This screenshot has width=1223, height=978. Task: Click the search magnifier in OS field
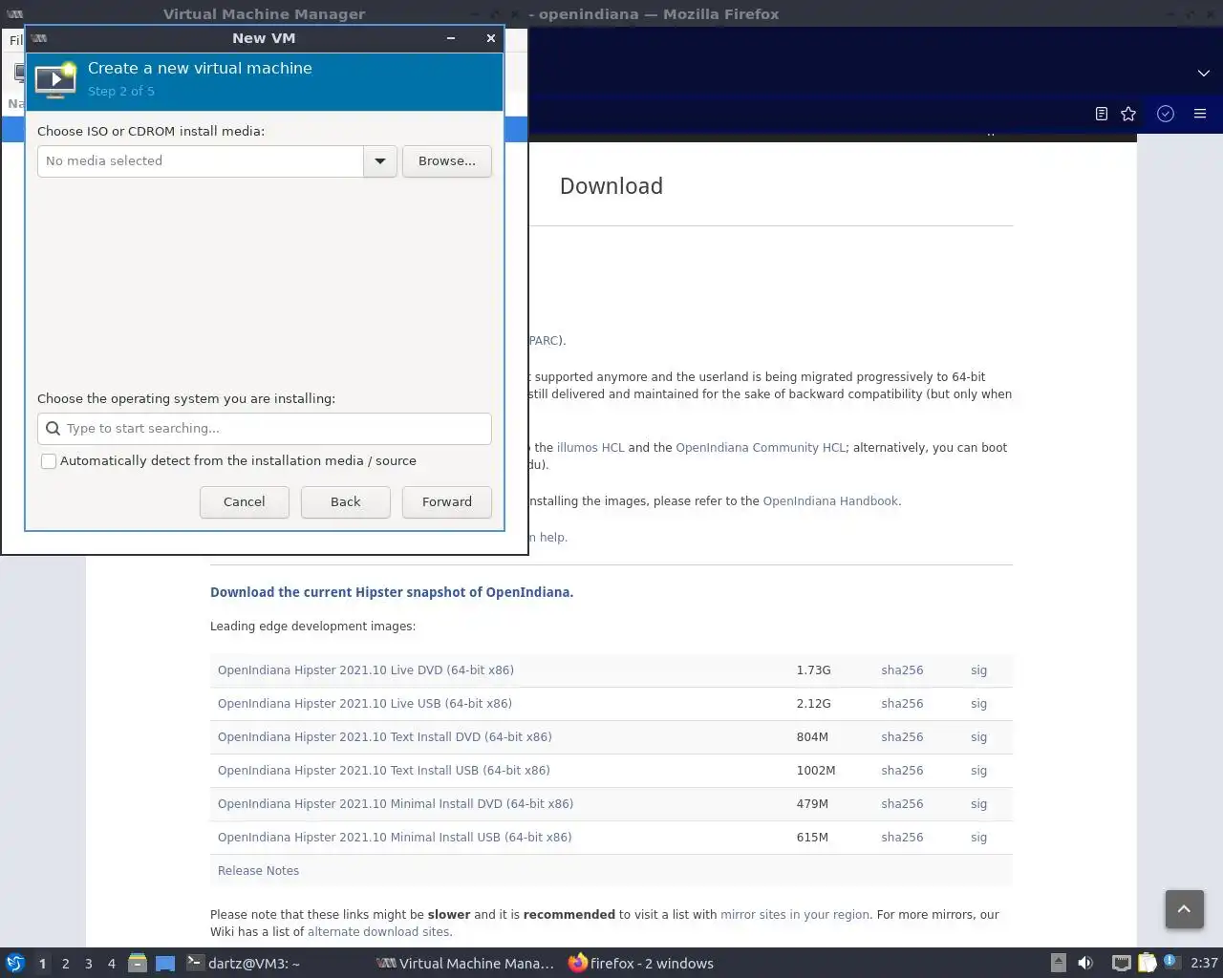click(54, 429)
